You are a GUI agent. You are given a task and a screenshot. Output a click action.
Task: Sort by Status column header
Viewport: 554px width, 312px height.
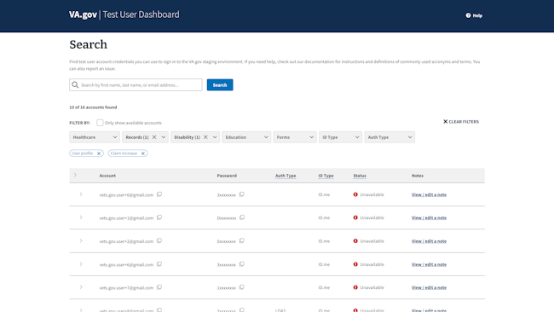[x=360, y=176]
